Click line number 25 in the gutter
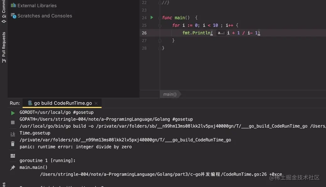 click(x=144, y=25)
